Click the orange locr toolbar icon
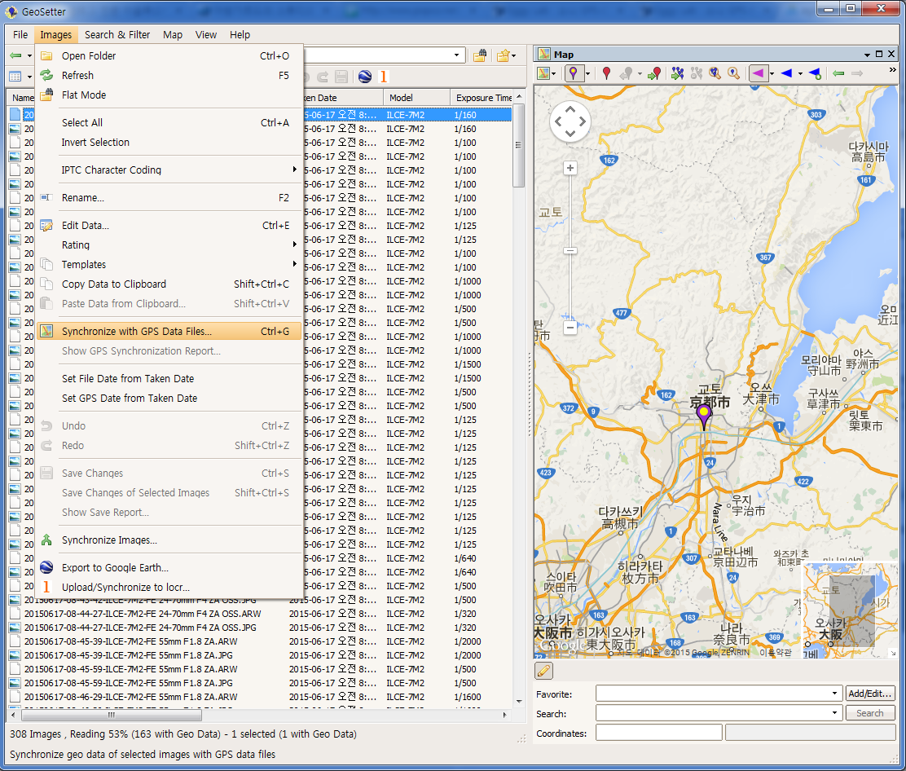Image resolution: width=906 pixels, height=771 pixels. pos(384,77)
